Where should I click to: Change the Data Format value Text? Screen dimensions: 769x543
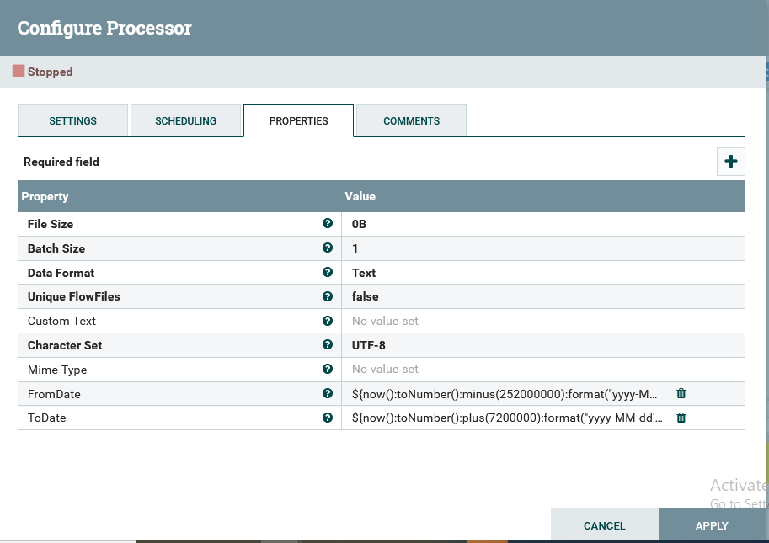pyautogui.click(x=503, y=273)
